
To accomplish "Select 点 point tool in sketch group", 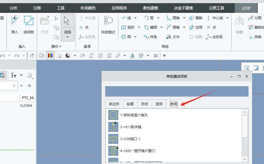I will [x=211, y=27].
